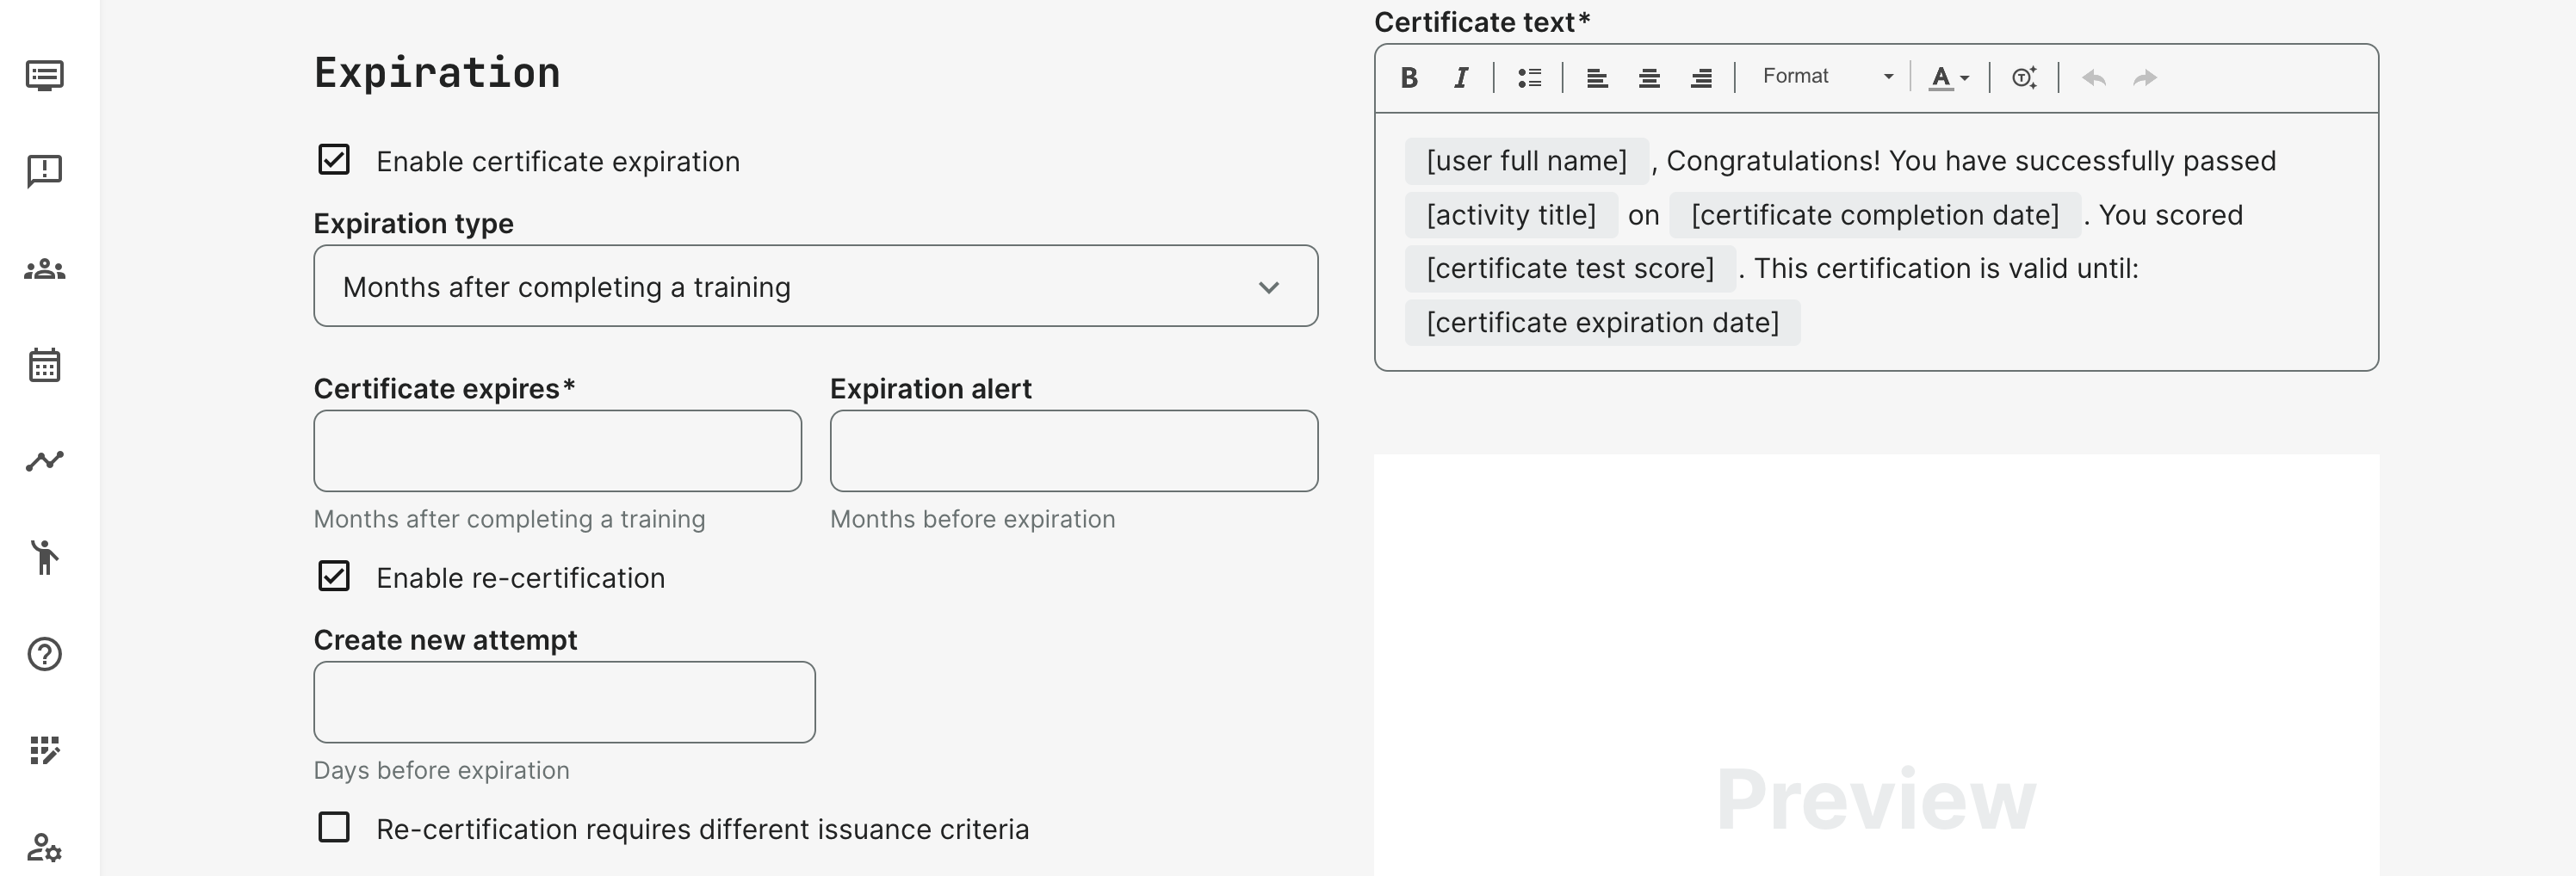Click the Bold formatting icon
Viewport: 2576px width, 876px height.
click(x=1409, y=78)
